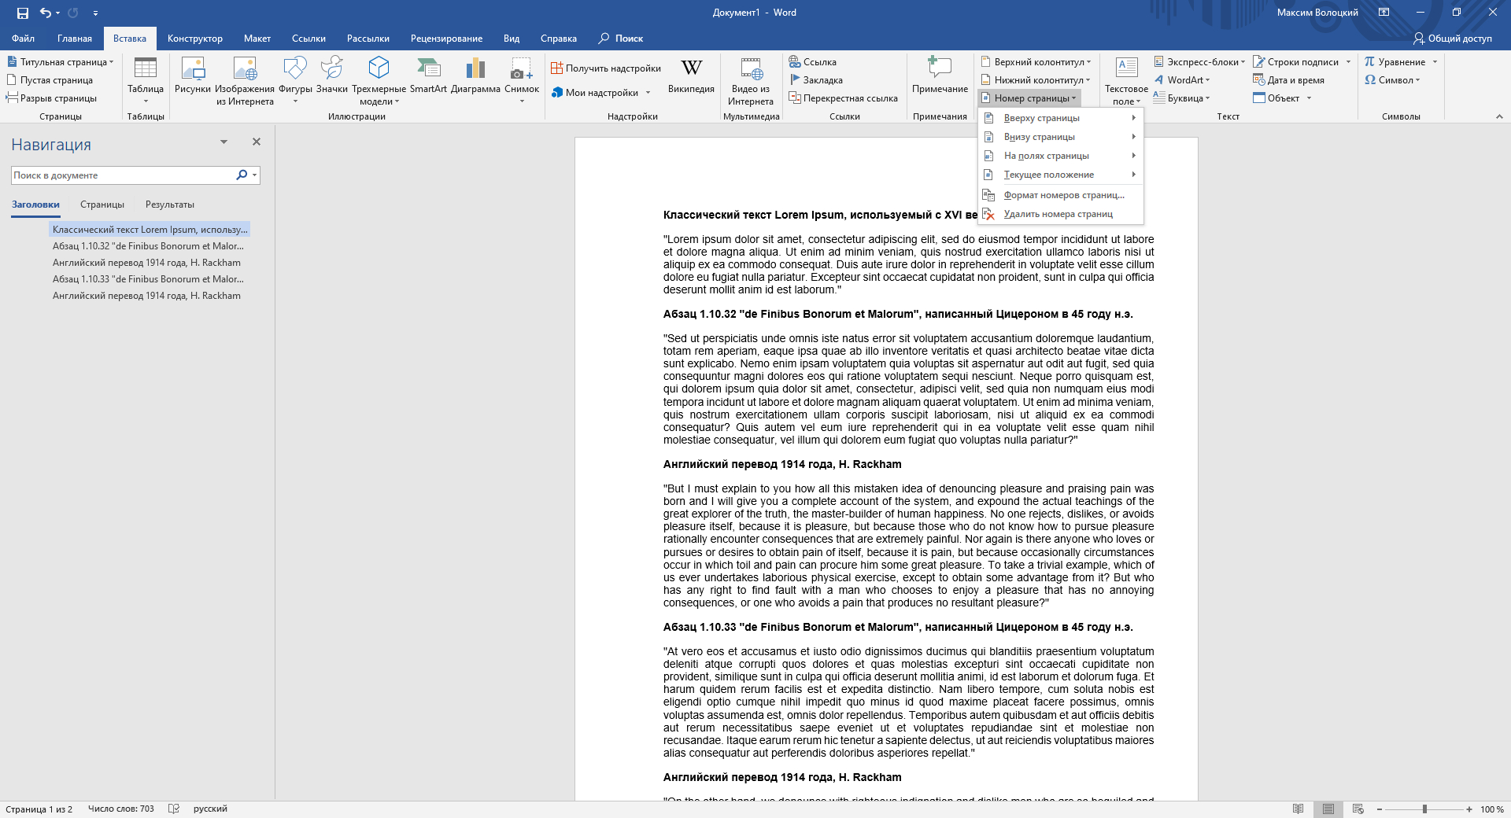
Task: Open Изображения из Интернета online pictures
Action: [245, 79]
